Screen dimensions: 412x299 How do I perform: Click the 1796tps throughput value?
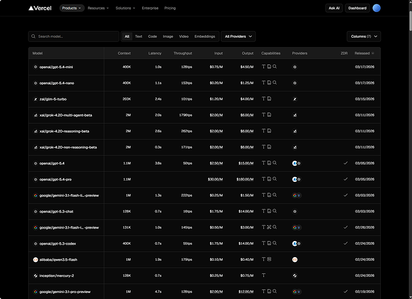(x=185, y=115)
